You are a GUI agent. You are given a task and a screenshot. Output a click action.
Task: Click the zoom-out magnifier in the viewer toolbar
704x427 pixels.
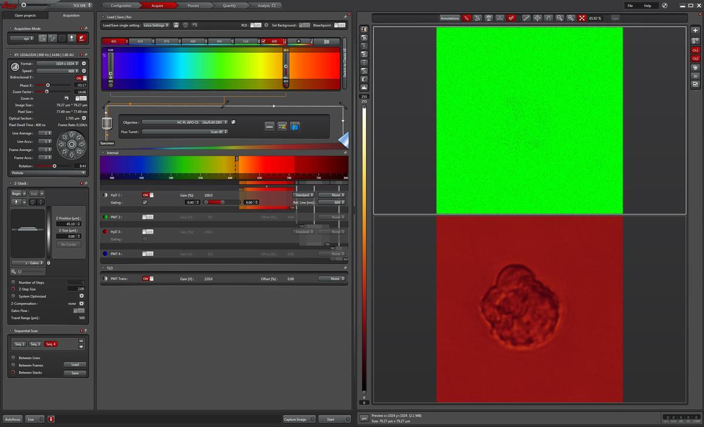pos(560,18)
